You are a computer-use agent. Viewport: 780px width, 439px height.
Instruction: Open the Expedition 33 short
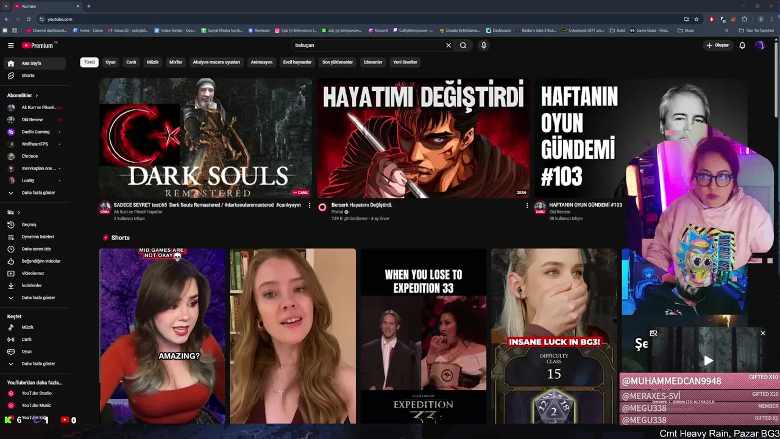click(x=423, y=335)
